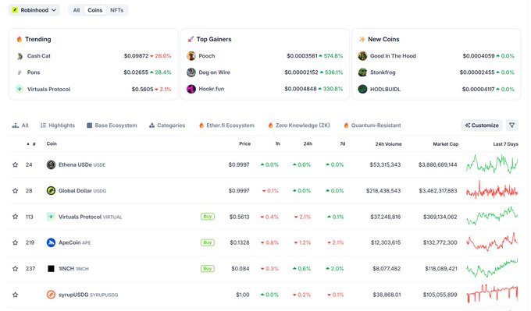Click the Customize button
This screenshot has height=311, width=531.
pos(482,125)
